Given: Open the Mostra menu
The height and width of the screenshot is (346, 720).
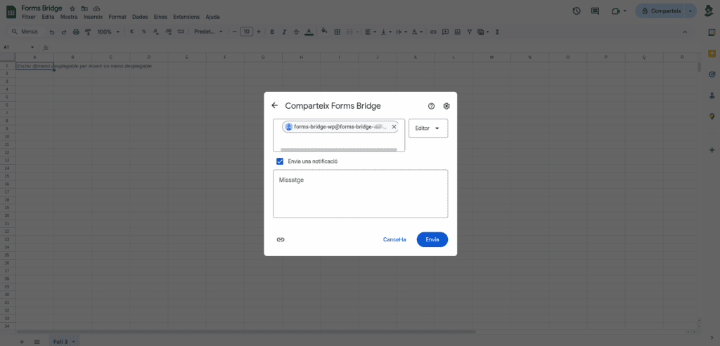Looking at the screenshot, I should point(69,17).
